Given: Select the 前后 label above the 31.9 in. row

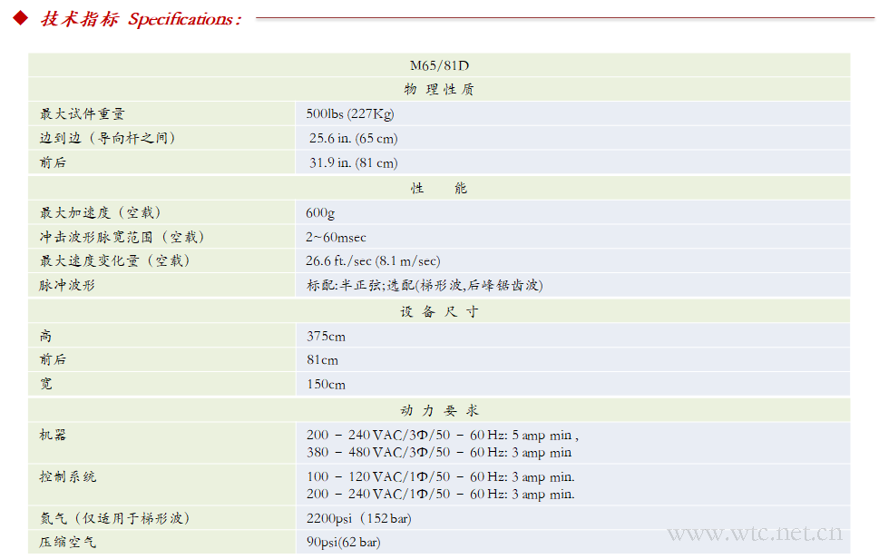Looking at the screenshot, I should click(x=53, y=162).
